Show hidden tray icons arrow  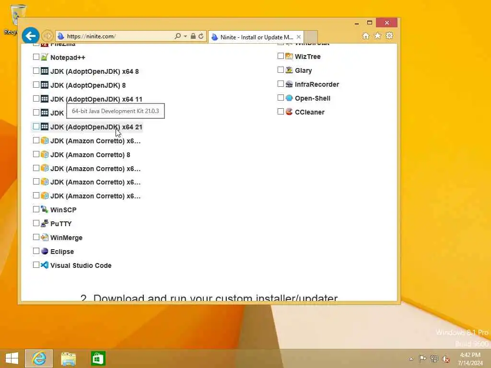[x=411, y=359]
